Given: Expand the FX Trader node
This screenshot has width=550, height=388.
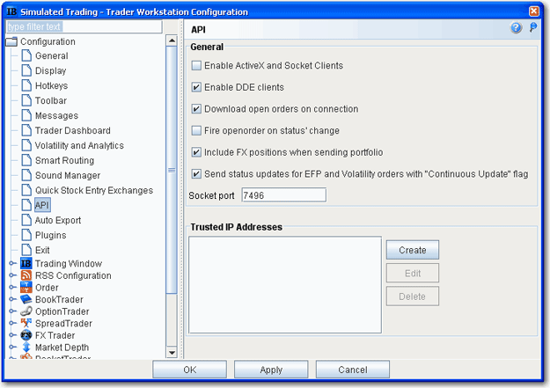Looking at the screenshot, I should (12, 335).
